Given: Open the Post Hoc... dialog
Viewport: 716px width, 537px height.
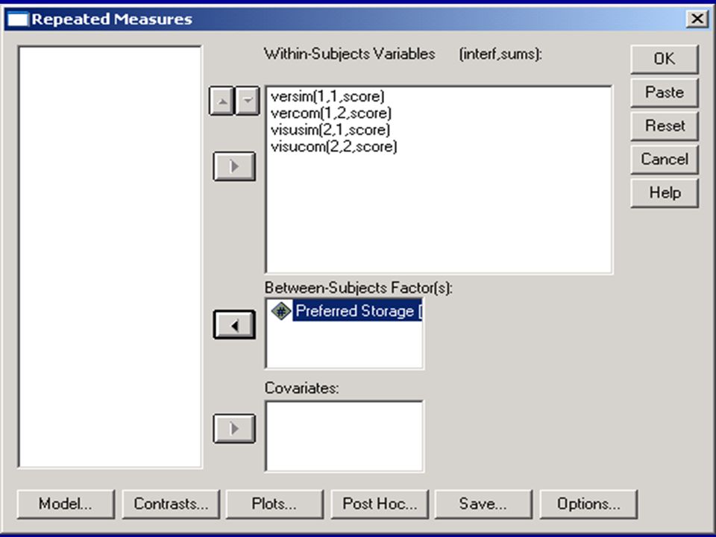Looking at the screenshot, I should point(380,503).
